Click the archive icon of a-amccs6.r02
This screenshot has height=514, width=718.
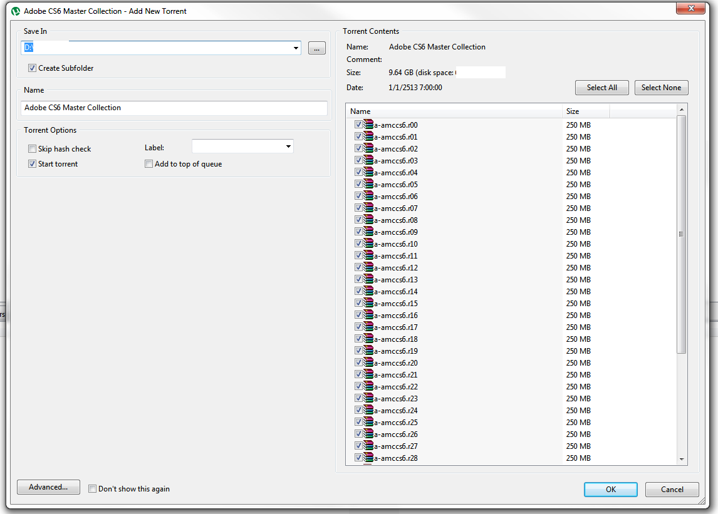pyautogui.click(x=368, y=148)
